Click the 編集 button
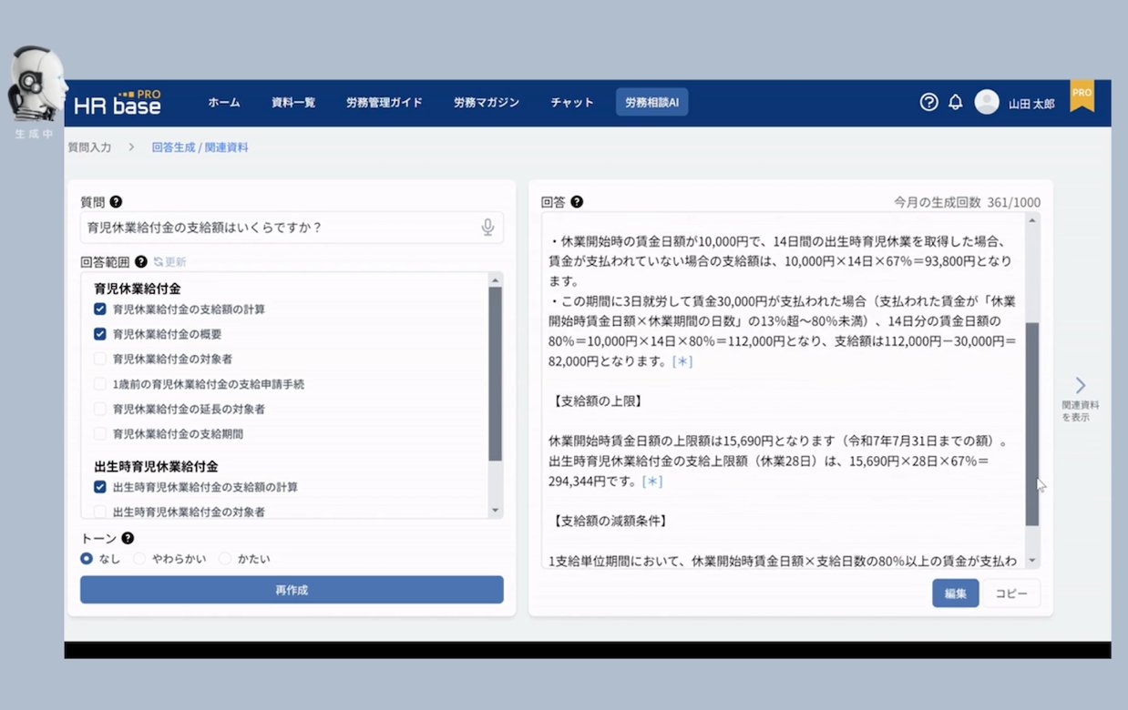This screenshot has height=710, width=1128. click(956, 593)
